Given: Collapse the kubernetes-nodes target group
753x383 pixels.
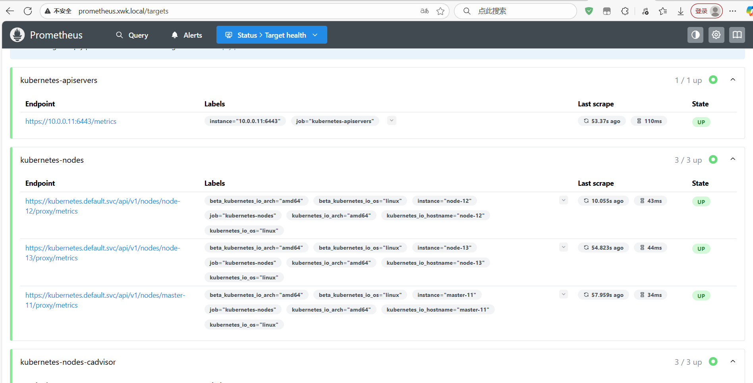Looking at the screenshot, I should coord(733,159).
